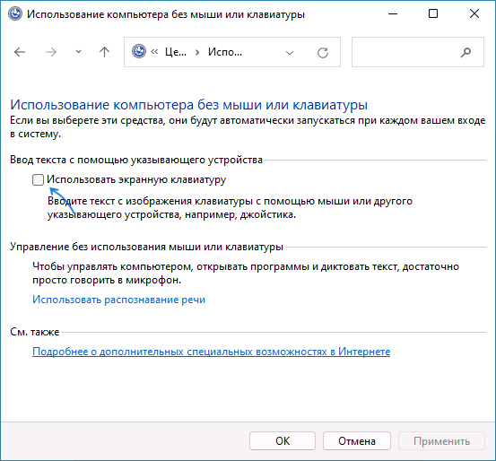
Task: Click 'Управление без использования мыши или клавиатуры' label
Action: 146,247
